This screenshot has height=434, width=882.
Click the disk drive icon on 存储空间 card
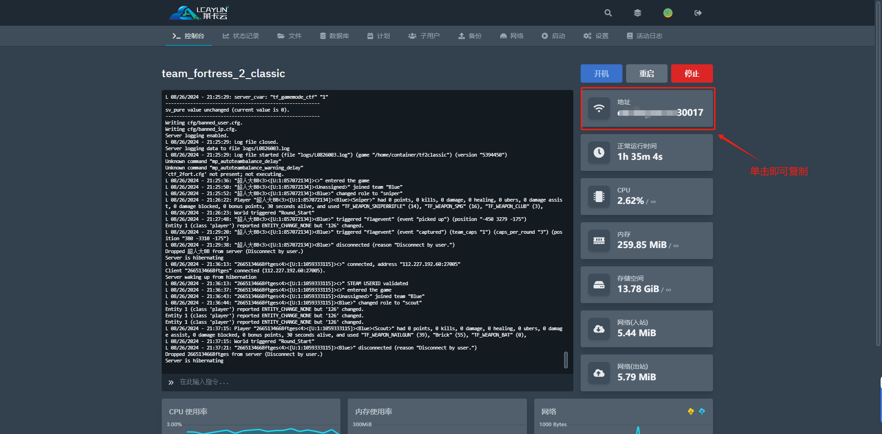coord(599,285)
